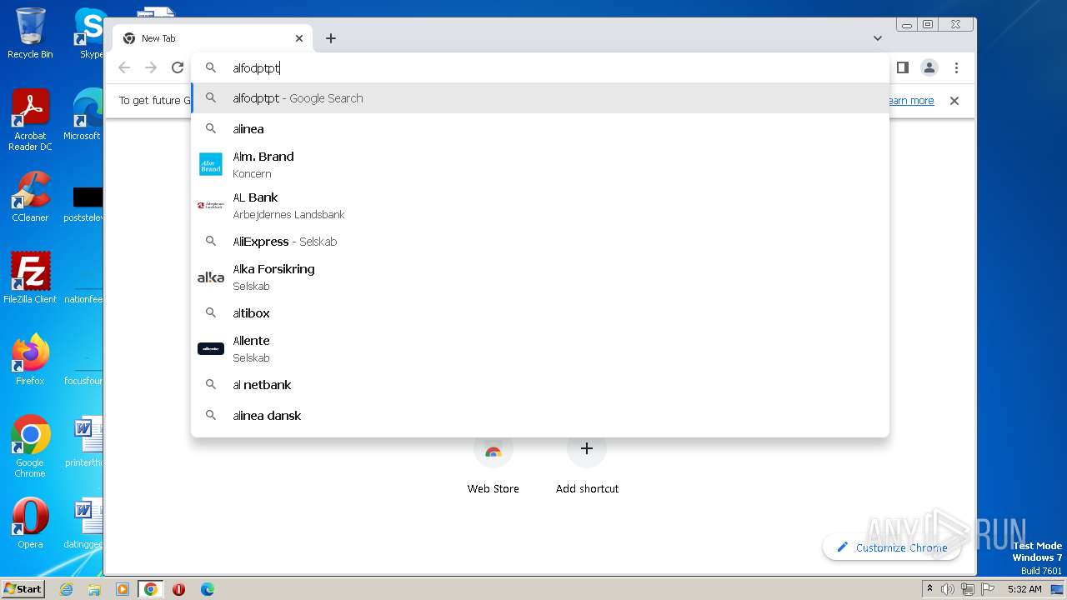Open a new Chrome tab
Image resolution: width=1067 pixels, height=600 pixels.
point(331,38)
